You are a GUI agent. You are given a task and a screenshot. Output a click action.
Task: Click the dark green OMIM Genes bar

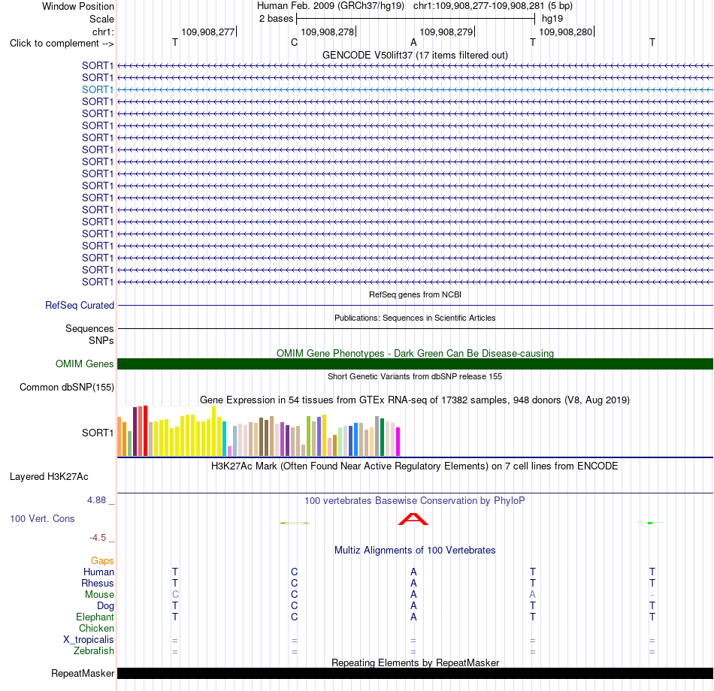415,364
